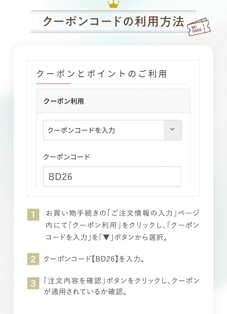Click inside the BD26 coupon code input field

pos(112,177)
